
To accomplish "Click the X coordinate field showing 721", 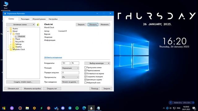I will tap(66, 63).
